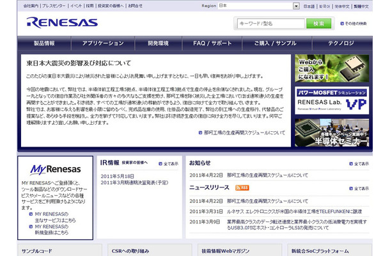Image resolution: width=390 pixels, height=256 pixels.
Task: Click the My Renesas logo
Action: pos(56,170)
